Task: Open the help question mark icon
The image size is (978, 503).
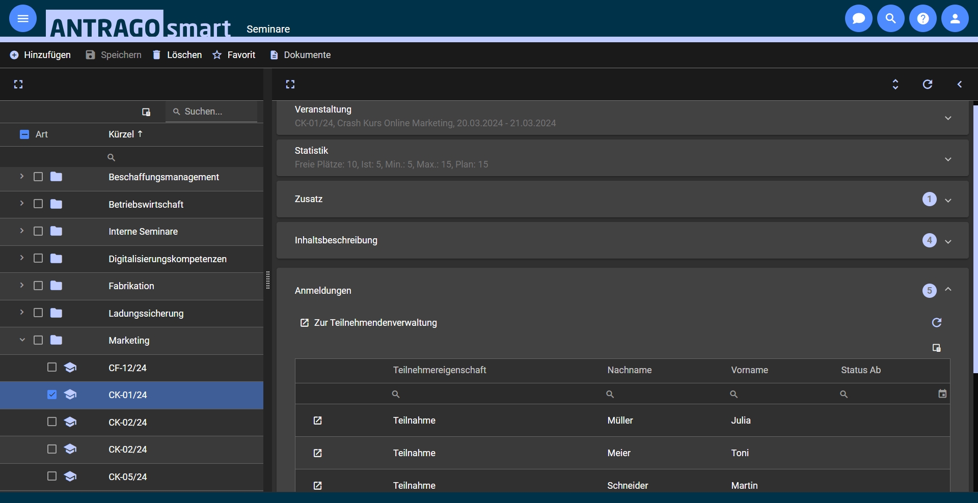Action: click(922, 19)
